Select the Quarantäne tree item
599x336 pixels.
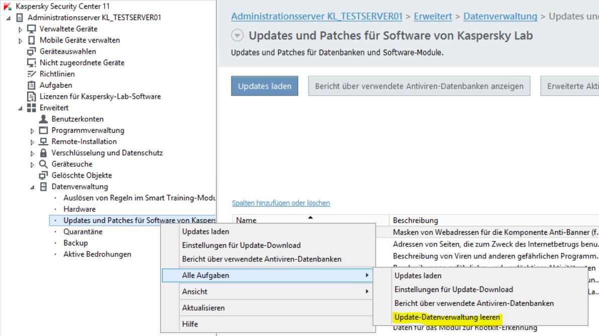click(x=83, y=232)
